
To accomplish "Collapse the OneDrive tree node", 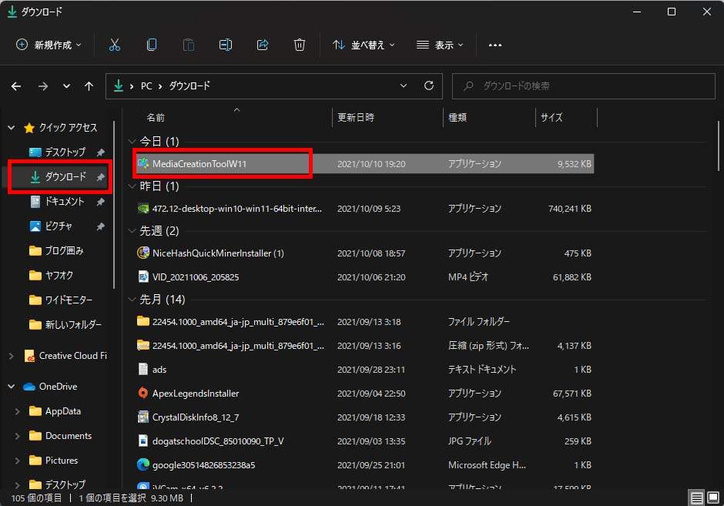I will [x=12, y=387].
